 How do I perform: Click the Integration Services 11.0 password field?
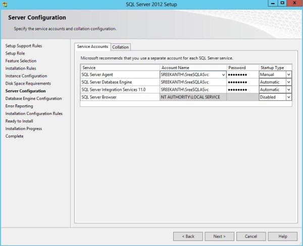[x=242, y=90]
